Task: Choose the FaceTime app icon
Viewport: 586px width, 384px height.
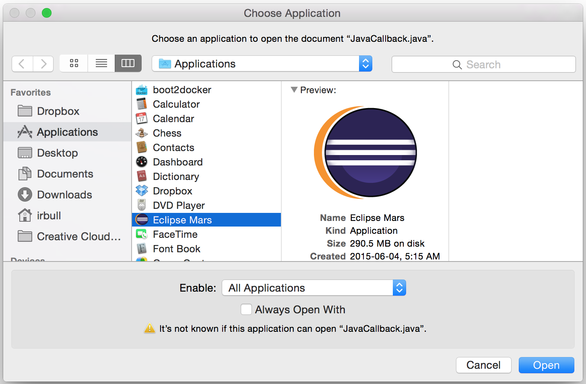Action: pyautogui.click(x=142, y=234)
